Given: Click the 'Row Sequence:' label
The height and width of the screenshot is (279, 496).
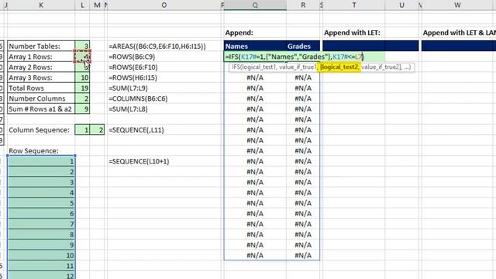Looking at the screenshot, I should tap(33, 151).
